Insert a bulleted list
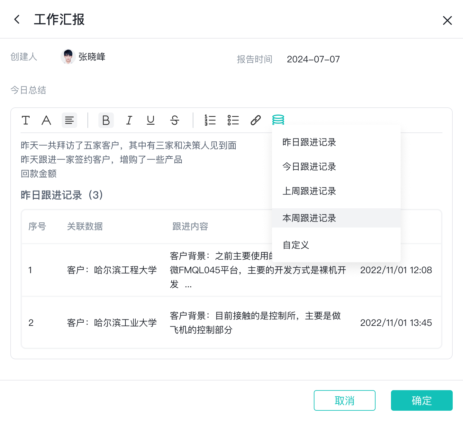The width and height of the screenshot is (463, 421). coord(233,121)
